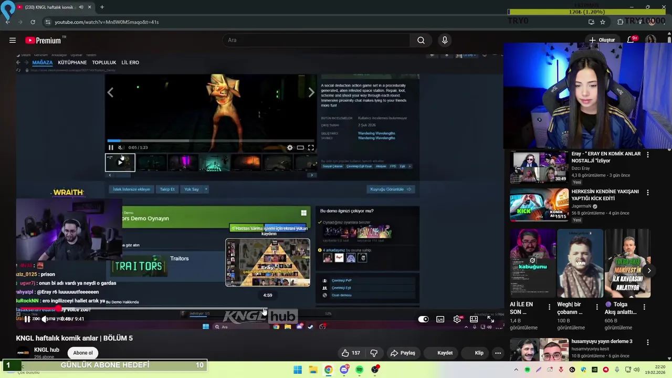Screen dimensions: 672x378
Task: Open the tray microphone icon
Action: (x=616, y=370)
